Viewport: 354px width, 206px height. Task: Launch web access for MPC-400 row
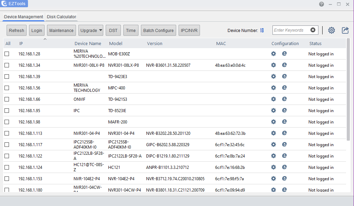[x=284, y=87]
